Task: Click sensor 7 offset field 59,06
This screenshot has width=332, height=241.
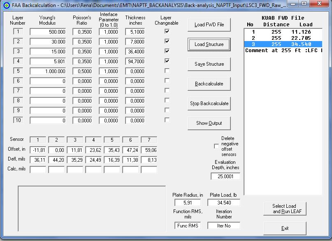Action: coord(149,150)
